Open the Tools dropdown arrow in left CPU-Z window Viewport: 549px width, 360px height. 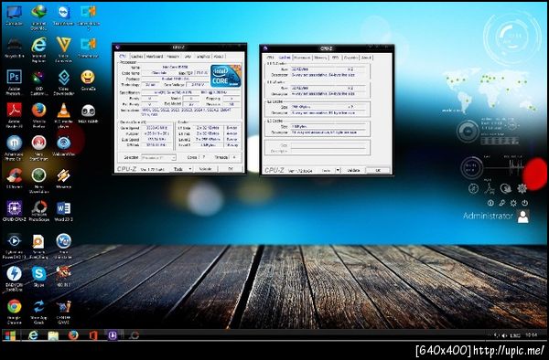point(190,169)
